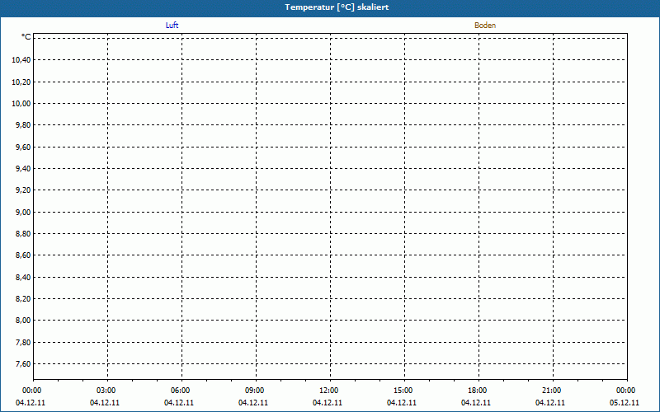The height and width of the screenshot is (412, 660).
Task: Select the 03:00 time marker
Action: pyautogui.click(x=106, y=391)
